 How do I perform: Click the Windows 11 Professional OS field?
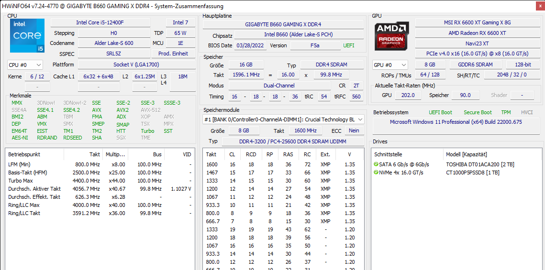point(456,126)
